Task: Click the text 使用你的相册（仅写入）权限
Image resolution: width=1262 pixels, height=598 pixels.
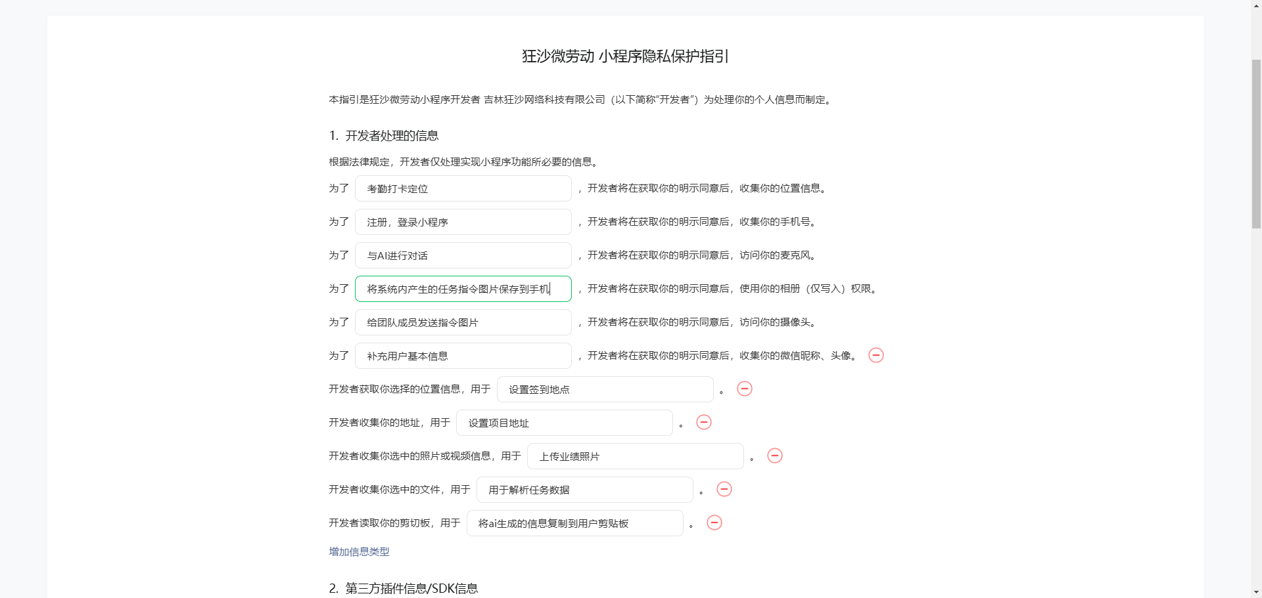Action: [x=805, y=289]
